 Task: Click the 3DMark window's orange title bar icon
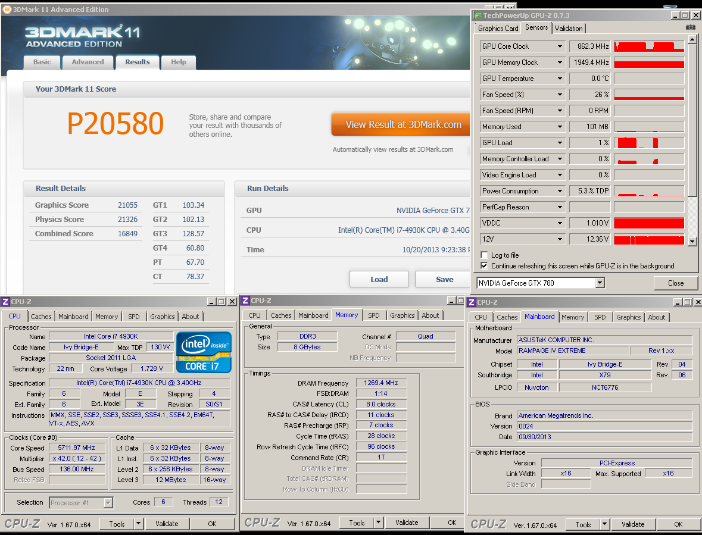(x=7, y=10)
